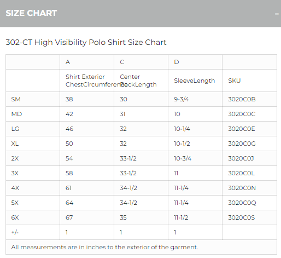Select the SleeveLength column header

(x=195, y=81)
